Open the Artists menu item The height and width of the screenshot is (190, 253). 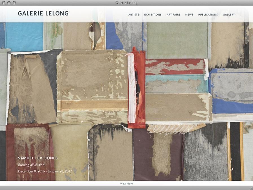click(x=134, y=14)
